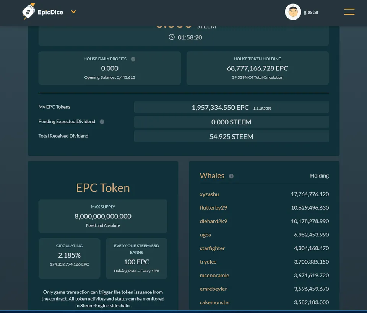The image size is (367, 313).
Task: Open whale profile ugos
Action: tap(205, 235)
